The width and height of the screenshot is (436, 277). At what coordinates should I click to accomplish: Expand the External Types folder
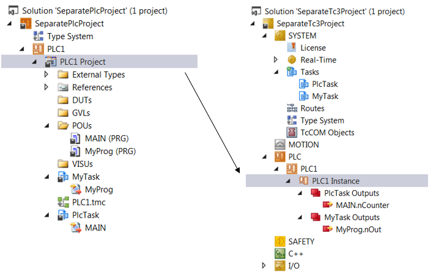[x=46, y=75]
